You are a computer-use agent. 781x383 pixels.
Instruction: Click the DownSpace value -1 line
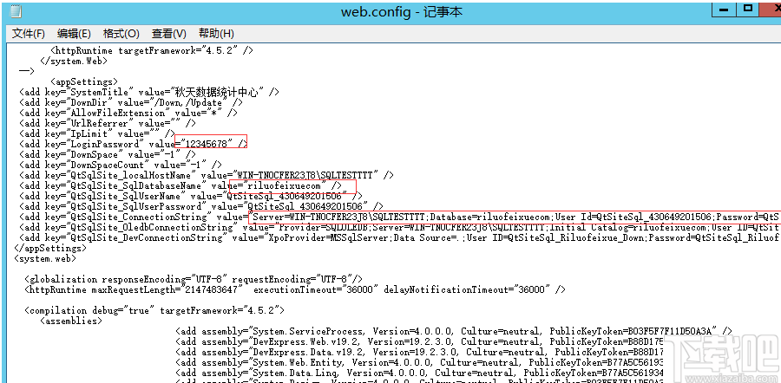point(107,154)
